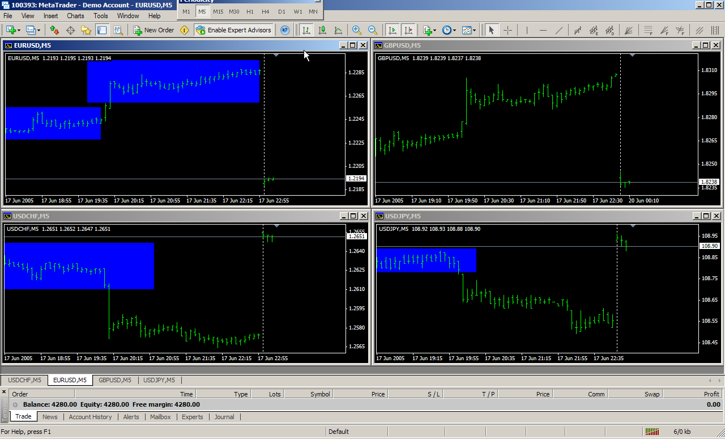Switch chart to bar chart mode
Viewport: 725px width, 439px height.
[x=306, y=30]
